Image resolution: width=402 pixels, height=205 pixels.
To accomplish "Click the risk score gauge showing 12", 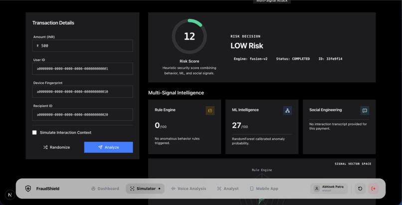I will coord(189,36).
